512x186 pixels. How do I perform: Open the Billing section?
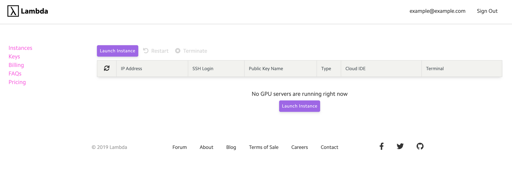[16, 65]
